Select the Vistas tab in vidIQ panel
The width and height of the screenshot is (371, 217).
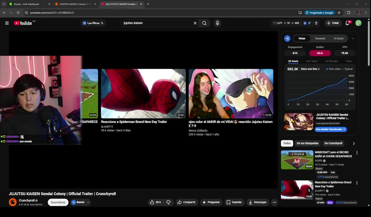coord(302,38)
